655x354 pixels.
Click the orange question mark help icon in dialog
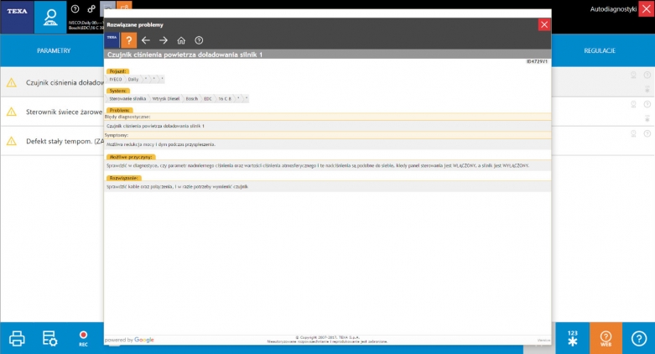pyautogui.click(x=128, y=40)
